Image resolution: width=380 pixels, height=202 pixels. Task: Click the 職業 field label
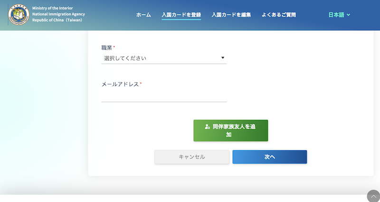(107, 48)
